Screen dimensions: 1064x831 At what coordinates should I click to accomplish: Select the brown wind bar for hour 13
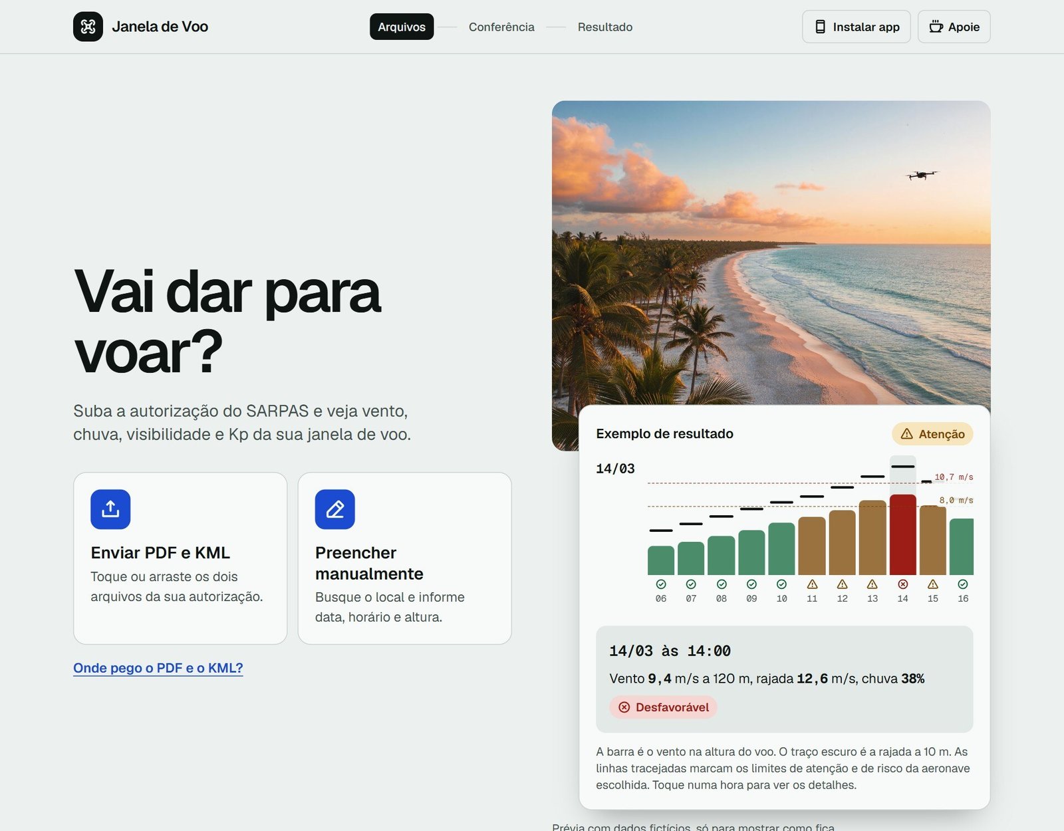[872, 538]
